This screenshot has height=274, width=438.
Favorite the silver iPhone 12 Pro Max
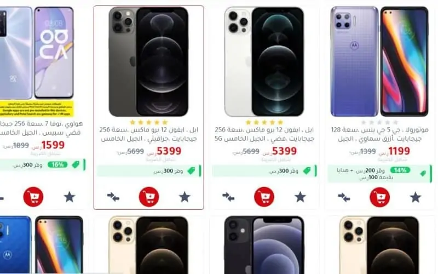[x=300, y=197]
